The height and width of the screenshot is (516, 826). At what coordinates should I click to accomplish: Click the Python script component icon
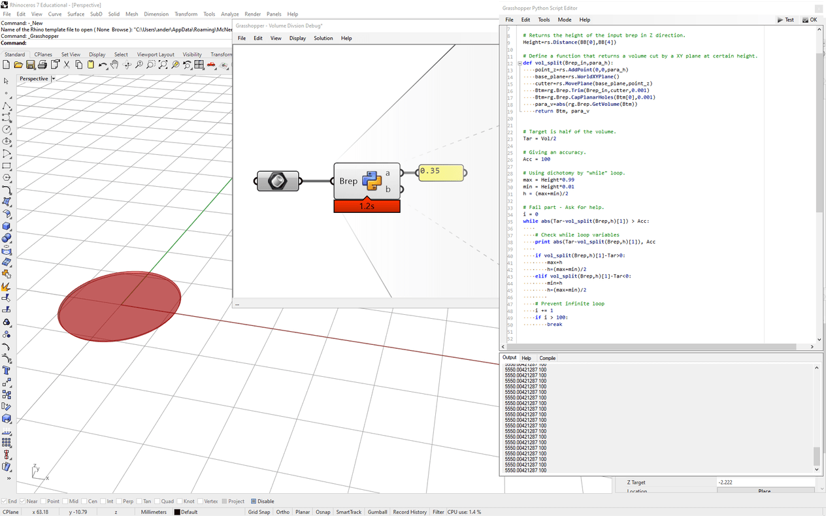pyautogui.click(x=372, y=181)
